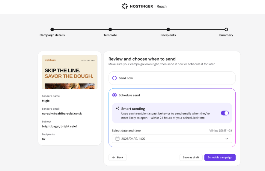Click the Recipients step dot

pyautogui.click(x=168, y=29)
